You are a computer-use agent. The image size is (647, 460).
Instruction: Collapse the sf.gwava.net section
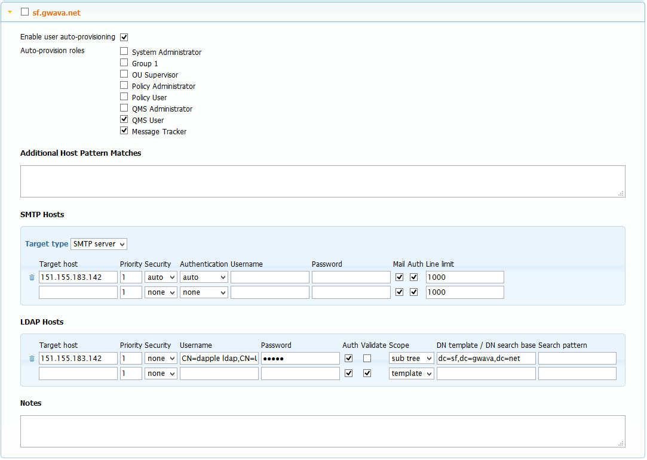[8, 11]
